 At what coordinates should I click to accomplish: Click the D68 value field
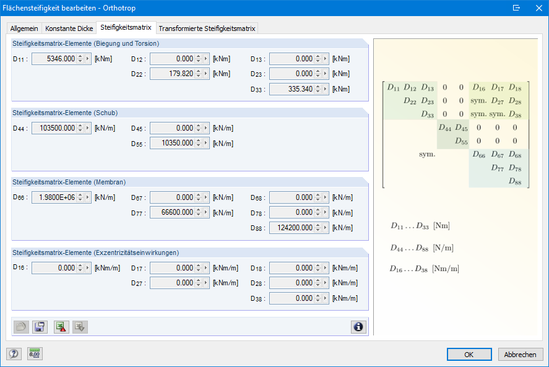(292, 197)
